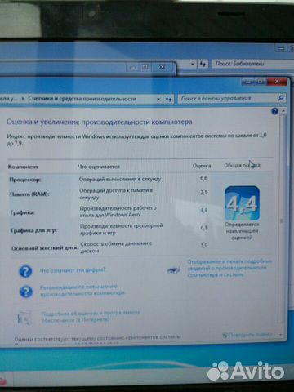Click question icon beside 'Рекомендации по повышению' link
The height and width of the screenshot is (392, 294).
tap(26, 292)
